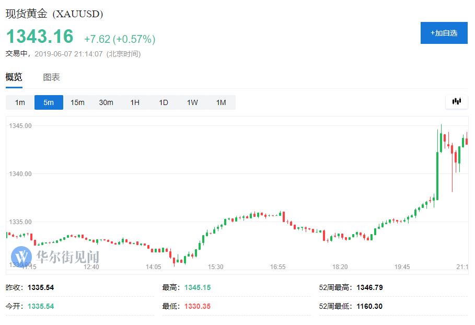
Task: Click the +加自选 button
Action: coord(444,33)
